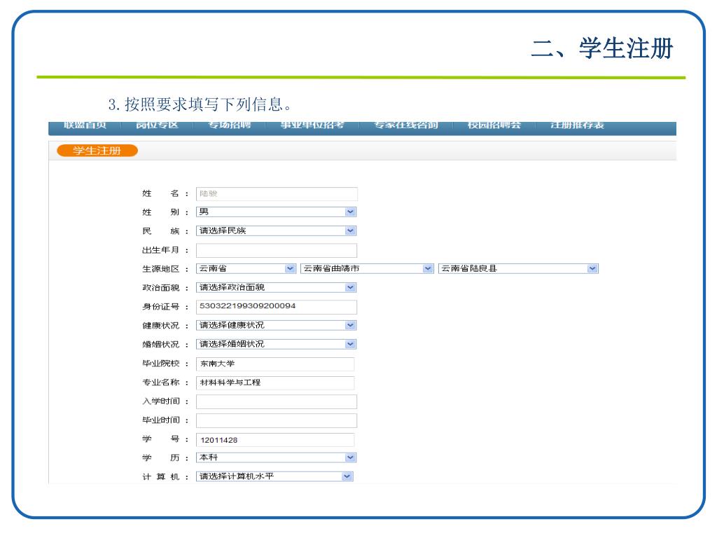This screenshot has height=538, width=717.
Task: Open 专家在线咨询 in the navigation bar
Action: tap(406, 126)
